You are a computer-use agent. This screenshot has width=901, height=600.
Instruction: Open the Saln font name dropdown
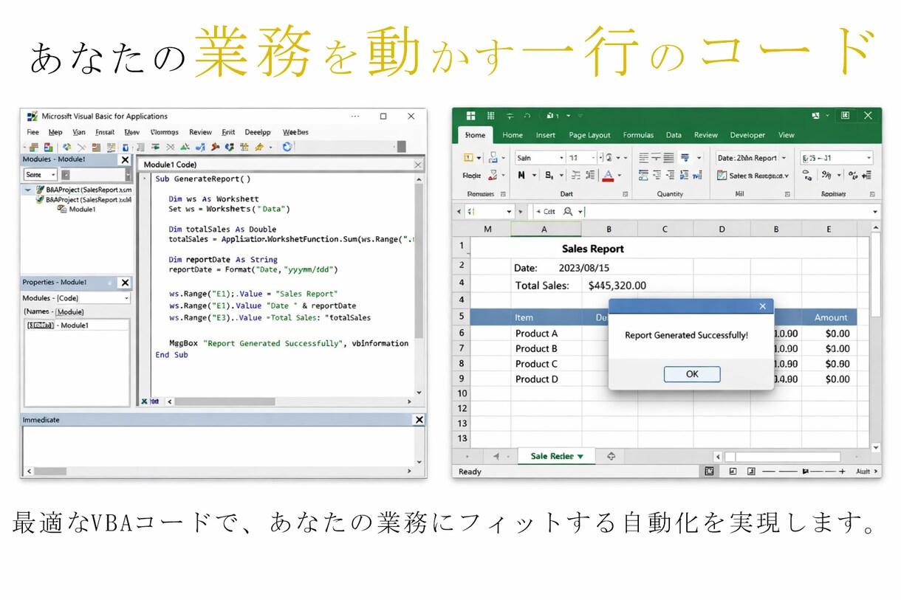561,158
